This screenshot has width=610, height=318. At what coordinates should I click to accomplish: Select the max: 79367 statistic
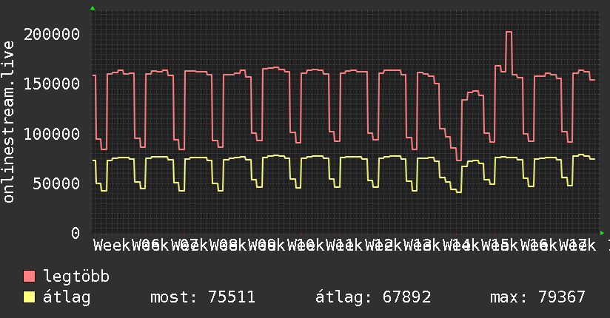pyautogui.click(x=537, y=297)
